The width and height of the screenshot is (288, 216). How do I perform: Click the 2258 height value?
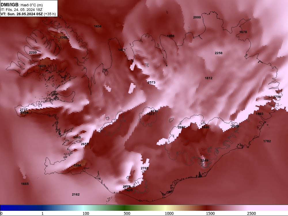(219, 53)
